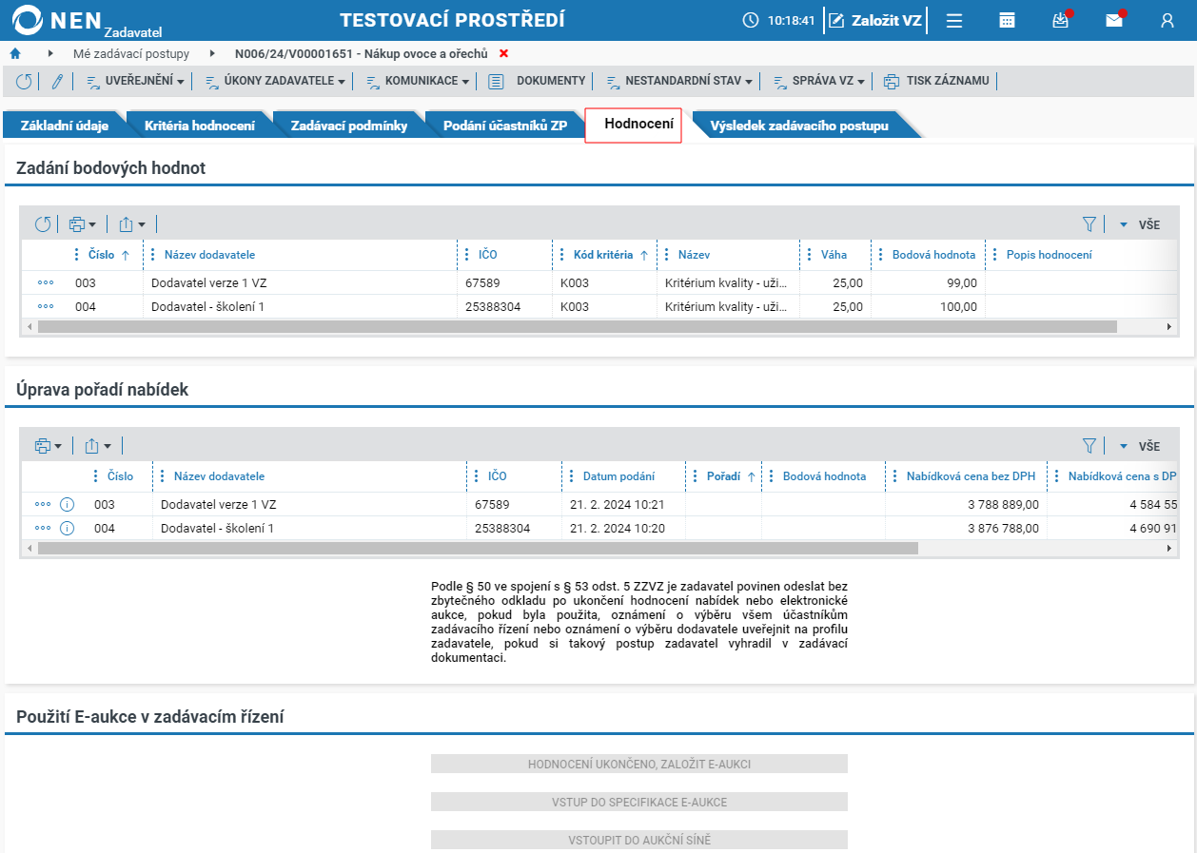Click the NEN logo
1197x853 pixels.
(x=86, y=20)
